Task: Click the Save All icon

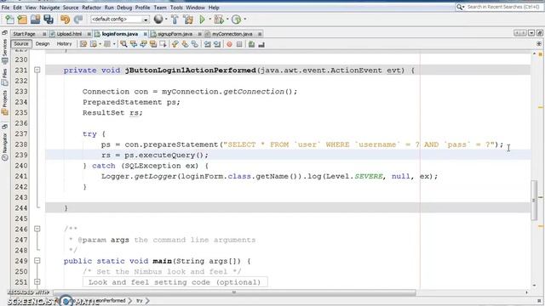Action: 49,20
